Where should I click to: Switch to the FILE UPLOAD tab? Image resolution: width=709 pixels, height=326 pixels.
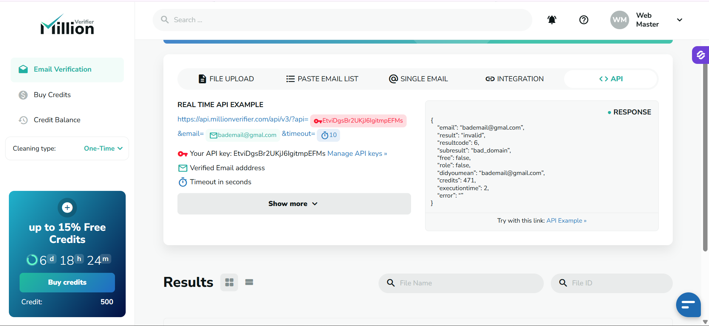tap(226, 79)
